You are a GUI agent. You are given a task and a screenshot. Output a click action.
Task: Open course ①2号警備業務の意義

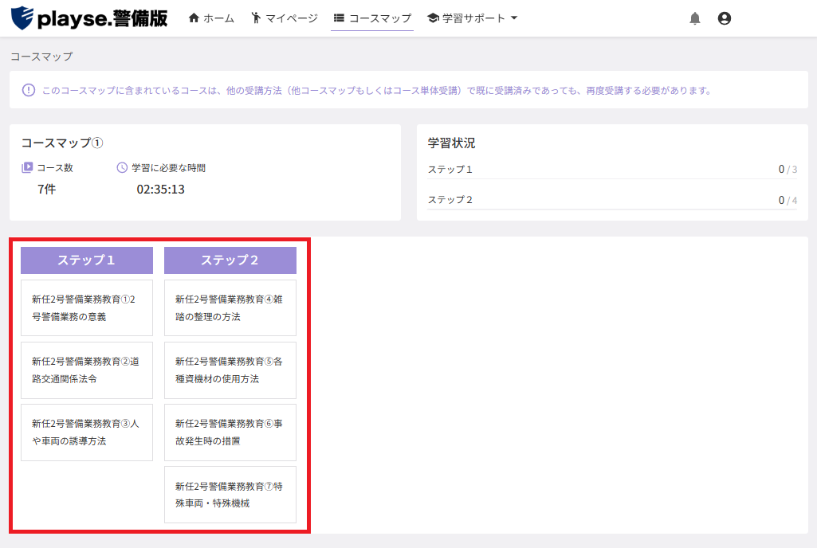(x=87, y=308)
